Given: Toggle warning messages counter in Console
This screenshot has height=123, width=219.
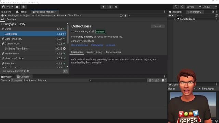Looking at the screenshot, I should coord(157,80).
